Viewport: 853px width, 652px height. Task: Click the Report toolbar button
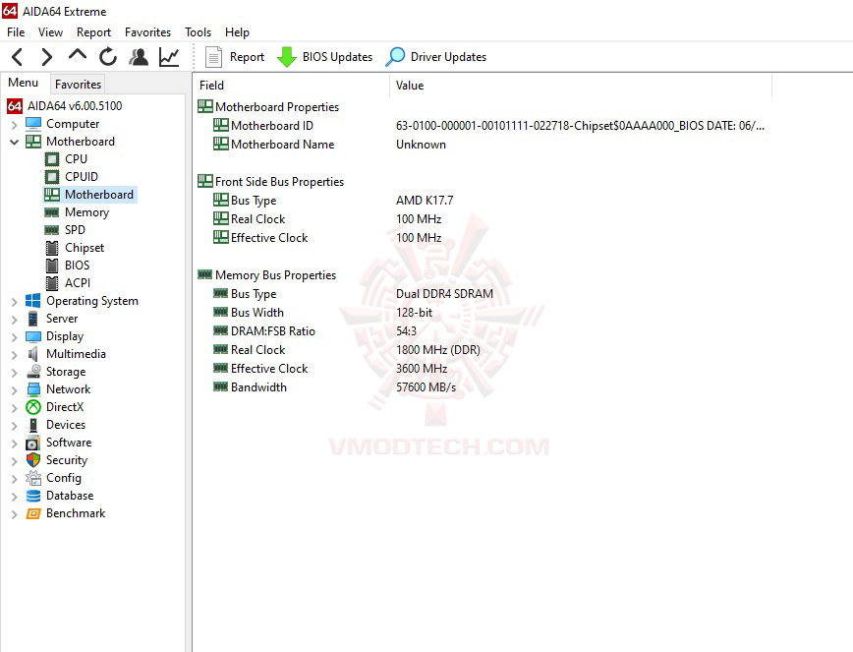pos(235,57)
